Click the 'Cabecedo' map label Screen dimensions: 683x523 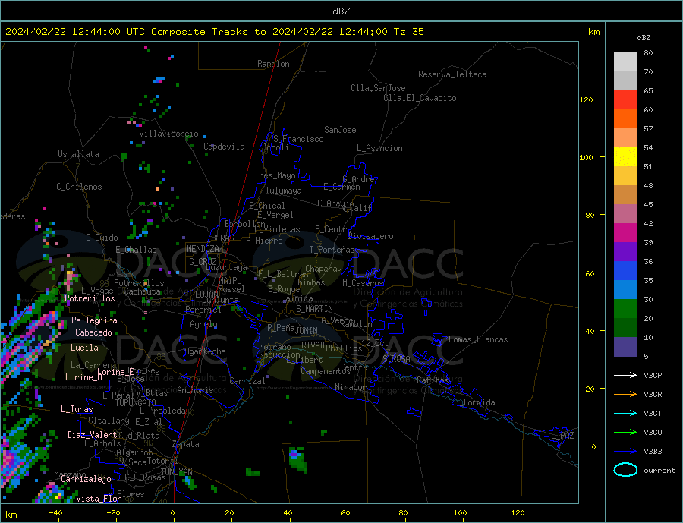coord(93,332)
